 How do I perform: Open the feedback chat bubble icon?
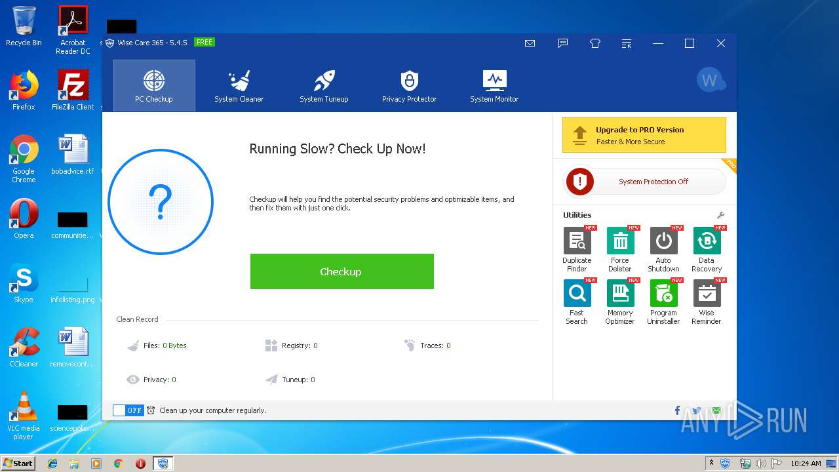(562, 43)
